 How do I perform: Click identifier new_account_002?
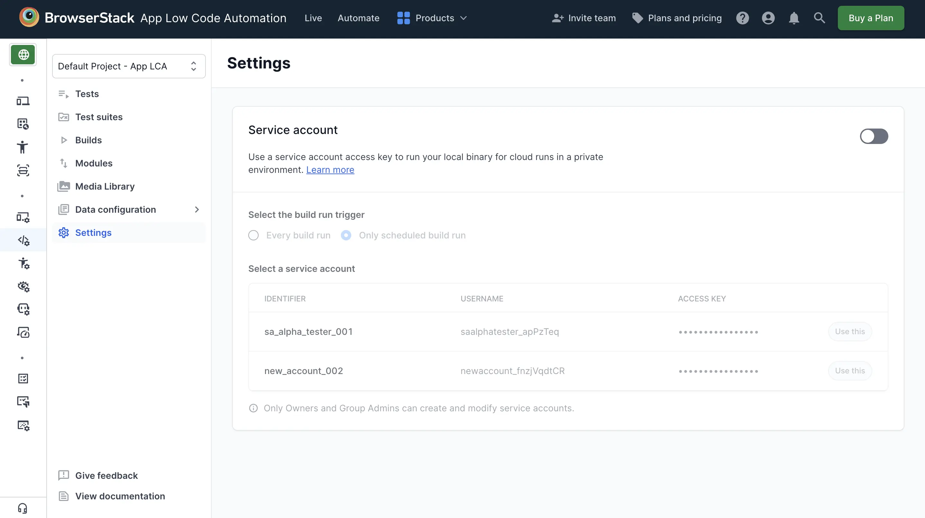[x=303, y=371]
